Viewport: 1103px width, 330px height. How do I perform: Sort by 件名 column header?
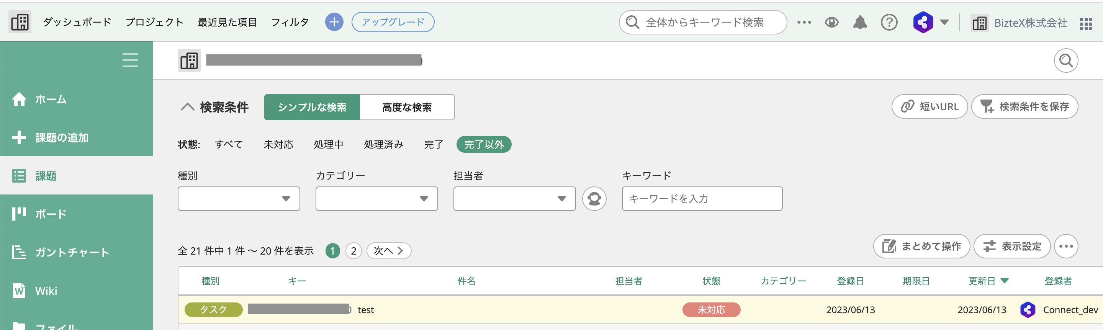[x=466, y=281]
